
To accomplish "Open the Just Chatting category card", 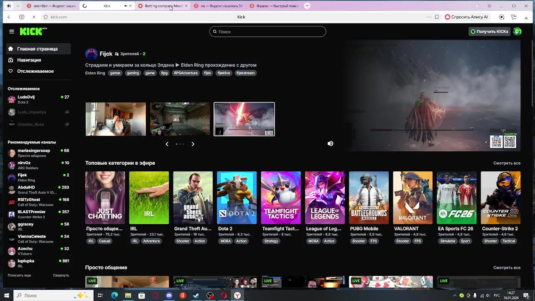I will tap(105, 198).
